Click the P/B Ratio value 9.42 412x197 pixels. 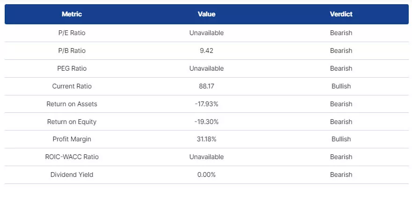point(206,51)
